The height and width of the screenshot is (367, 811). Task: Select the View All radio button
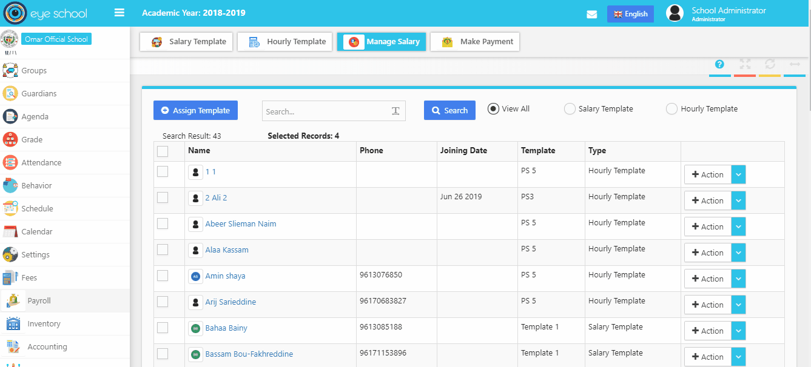[493, 109]
